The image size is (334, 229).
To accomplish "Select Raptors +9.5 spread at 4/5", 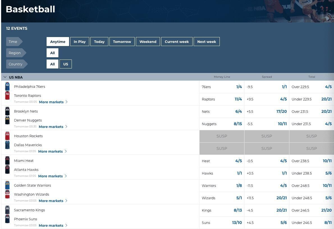I will coord(267,99).
